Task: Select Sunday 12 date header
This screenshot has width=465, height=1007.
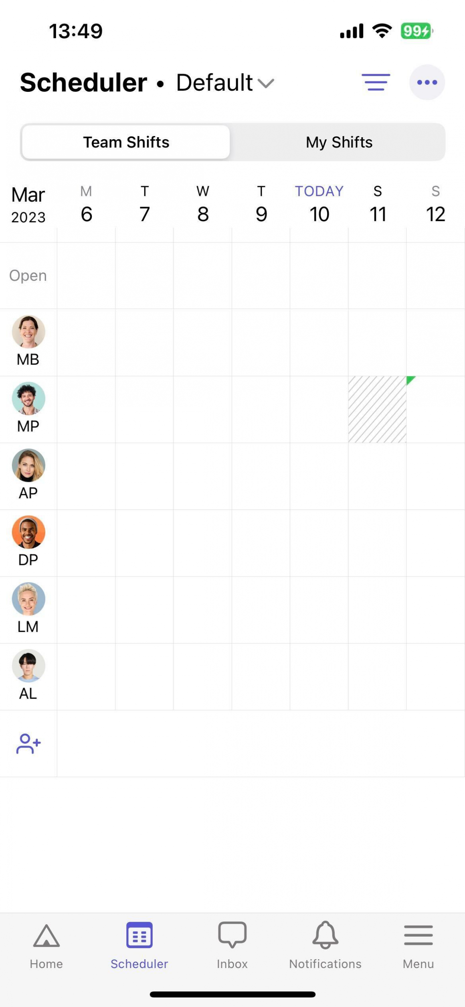Action: point(435,205)
